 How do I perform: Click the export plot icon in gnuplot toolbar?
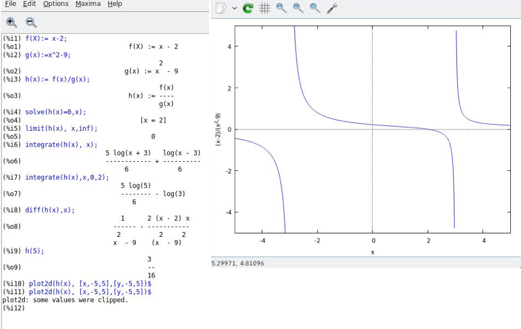(x=221, y=8)
